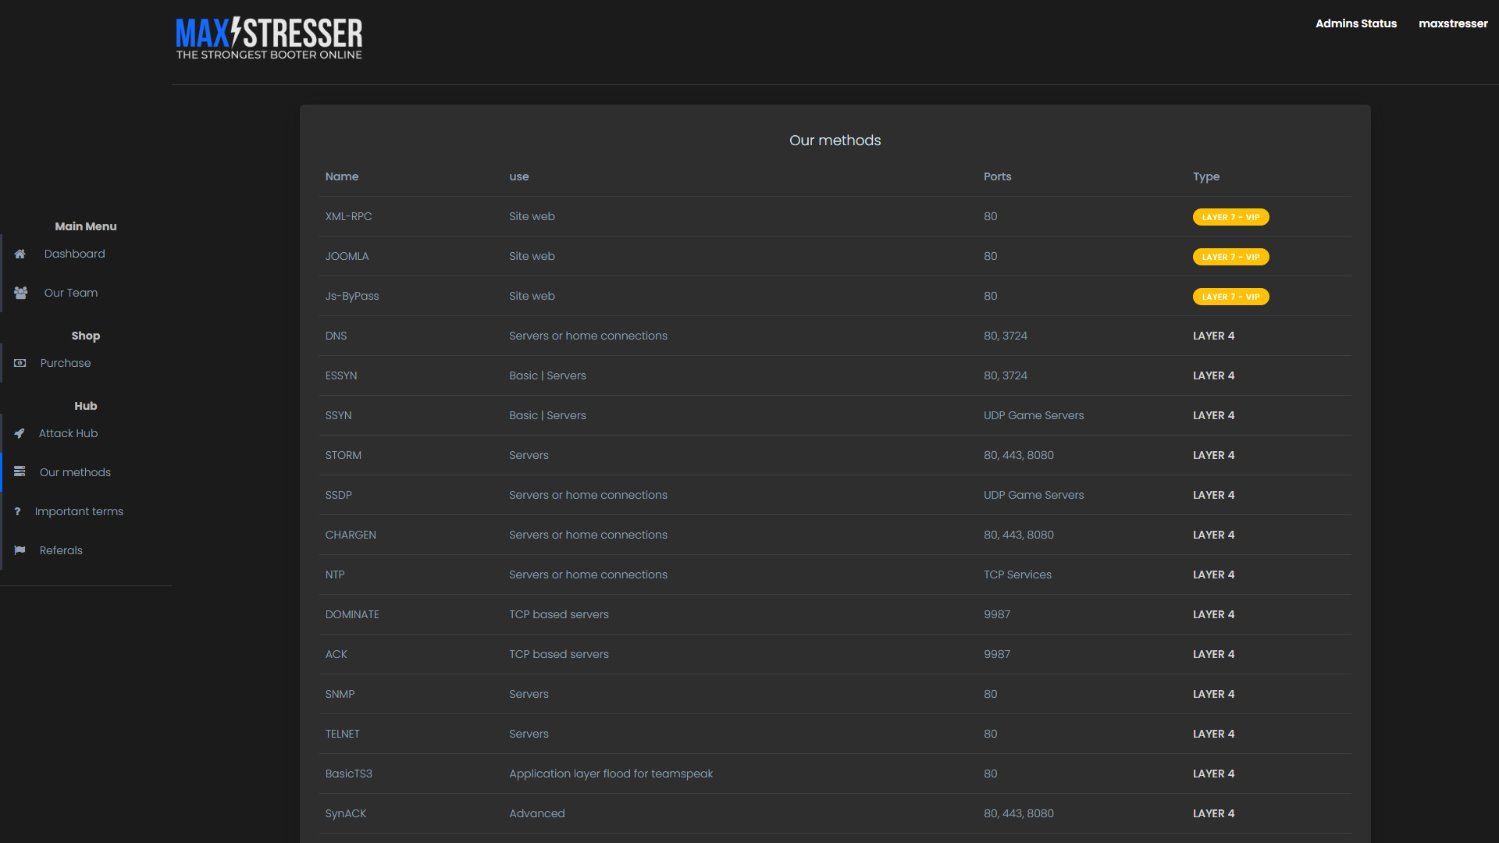Select the Attack Hub rocket icon
Screen dimensions: 1499x843
[18, 433]
